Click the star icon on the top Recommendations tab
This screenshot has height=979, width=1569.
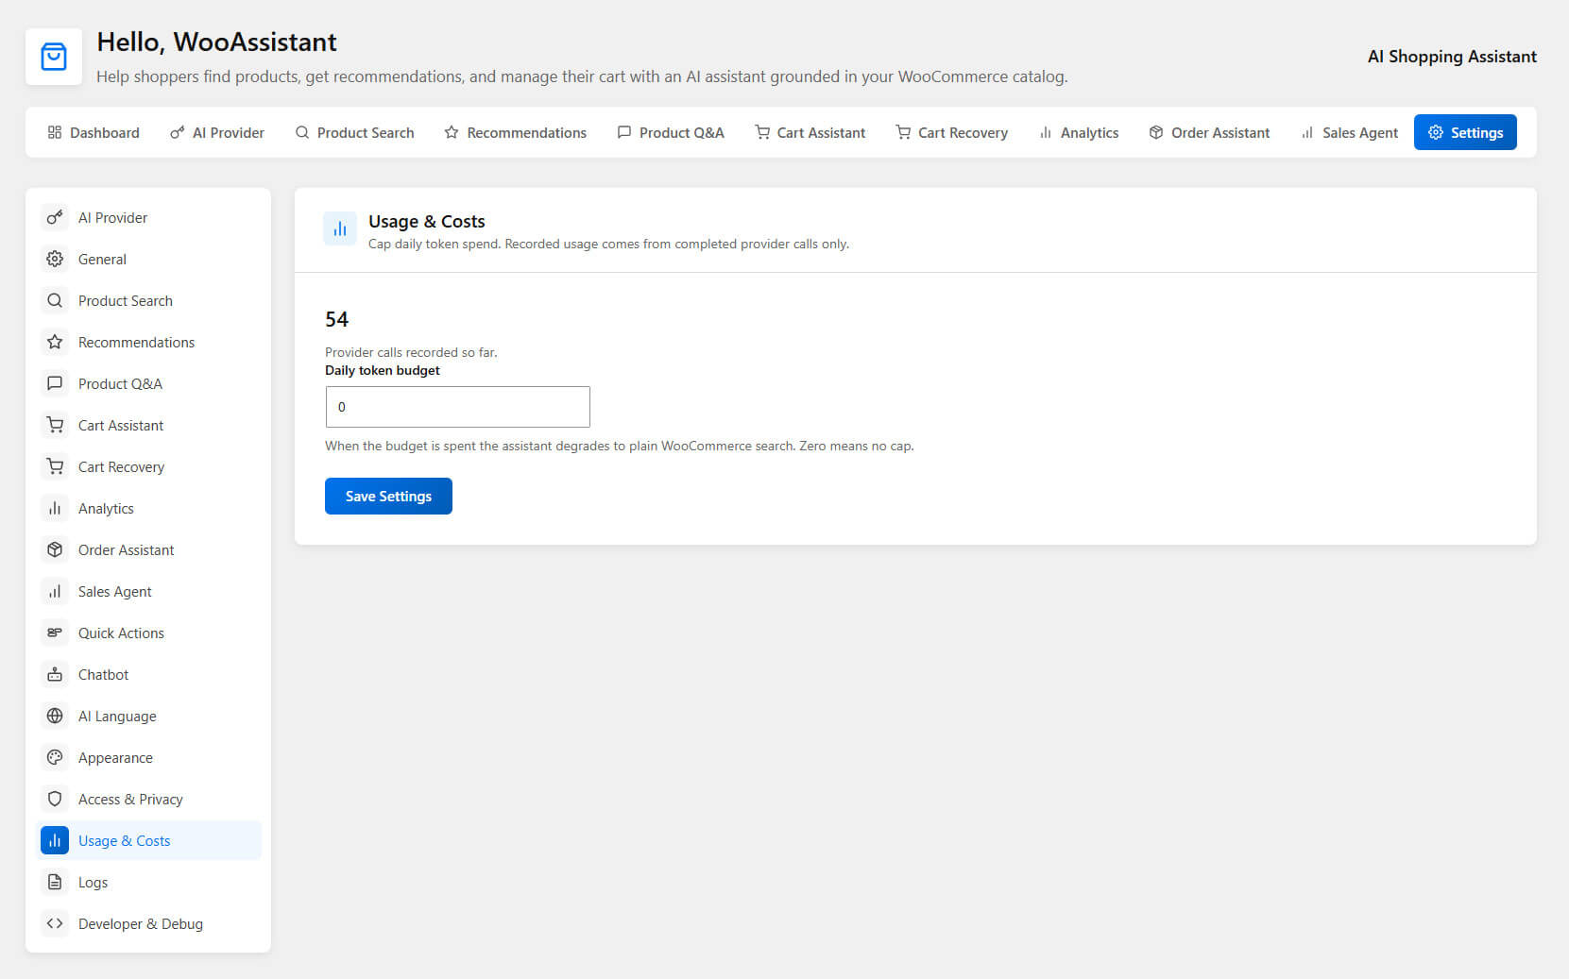(x=452, y=132)
